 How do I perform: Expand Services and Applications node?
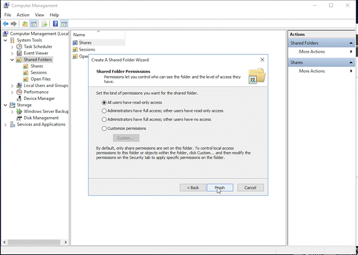pyautogui.click(x=5, y=125)
